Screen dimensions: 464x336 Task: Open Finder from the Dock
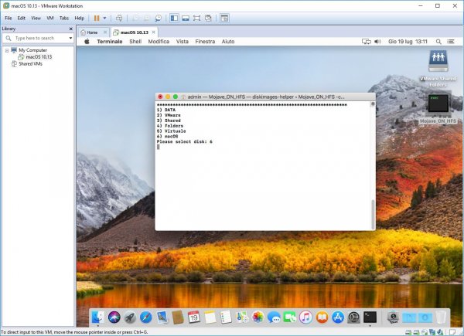tap(98, 317)
